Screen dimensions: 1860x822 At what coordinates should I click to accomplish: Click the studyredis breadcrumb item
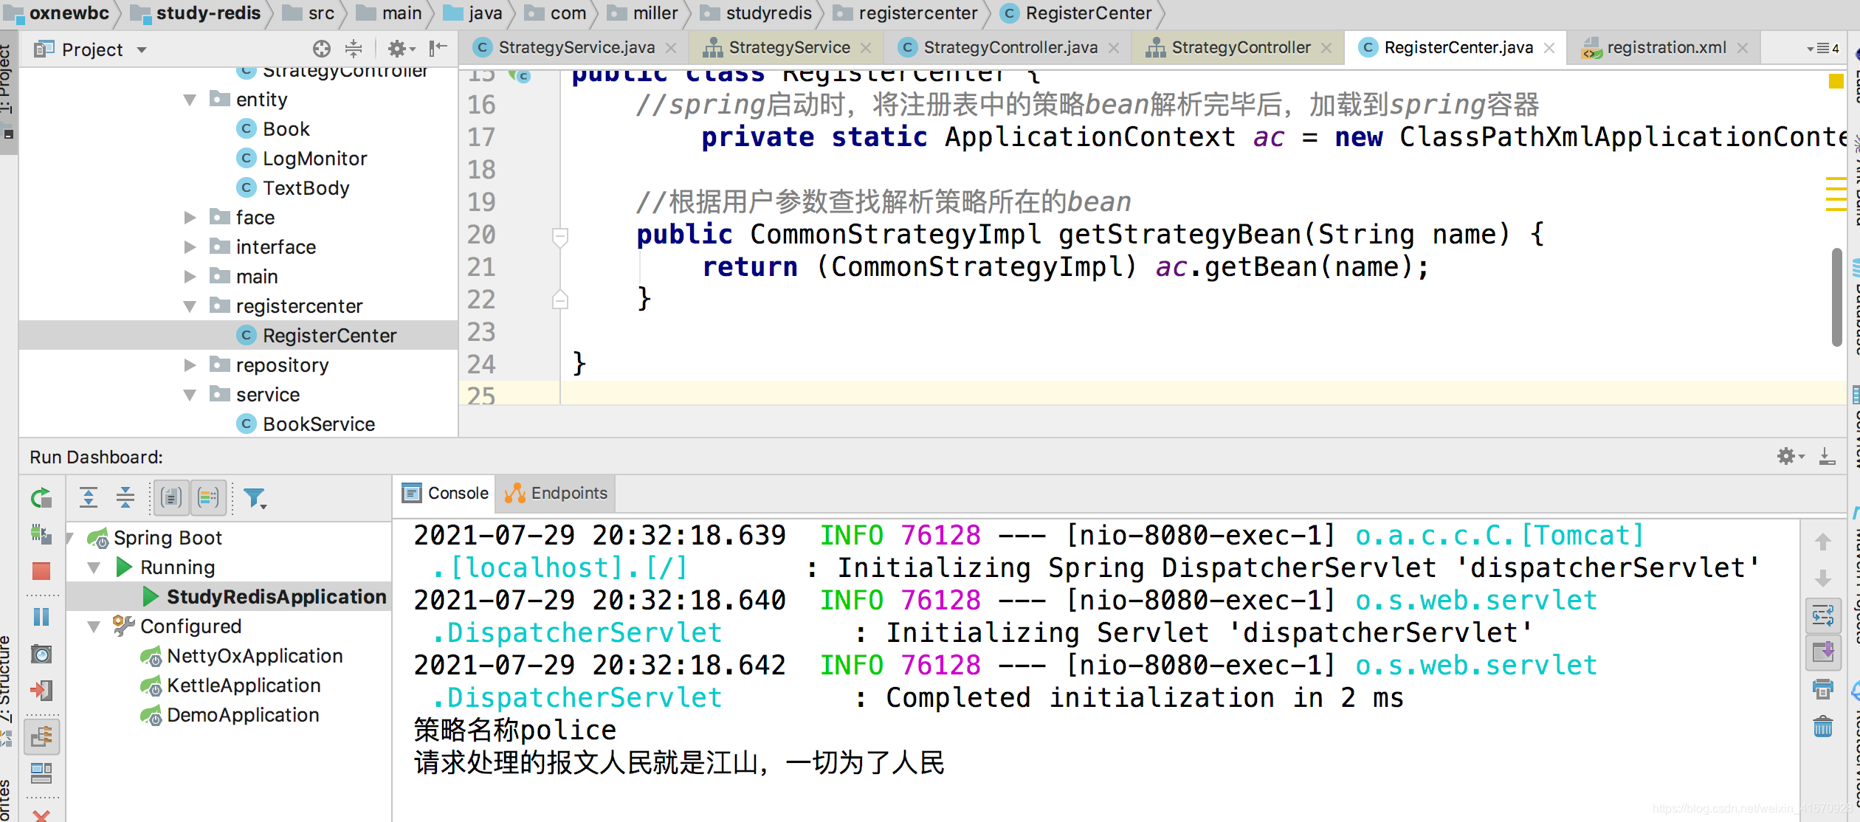[768, 13]
